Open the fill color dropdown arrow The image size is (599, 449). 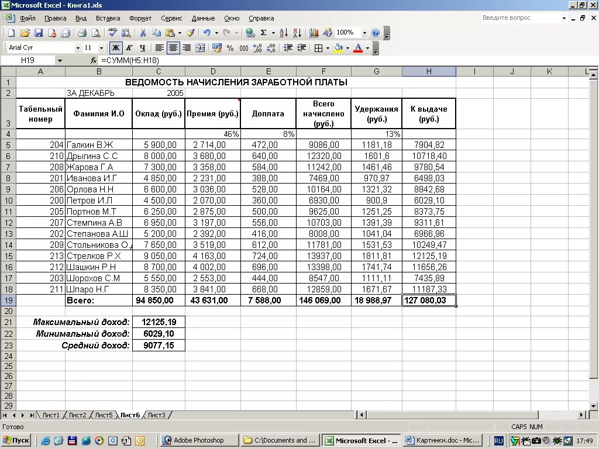[347, 48]
